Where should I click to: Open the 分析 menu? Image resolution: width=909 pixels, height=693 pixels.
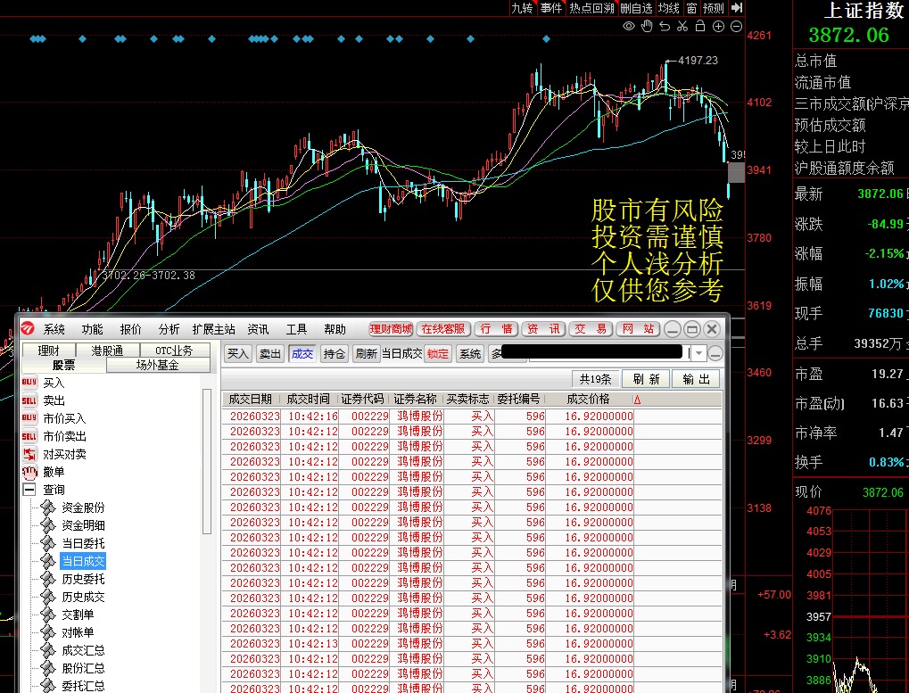coord(169,329)
